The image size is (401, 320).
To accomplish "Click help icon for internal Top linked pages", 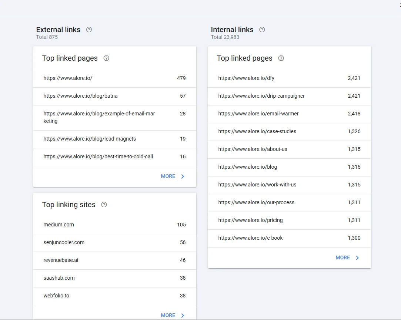I will (281, 58).
